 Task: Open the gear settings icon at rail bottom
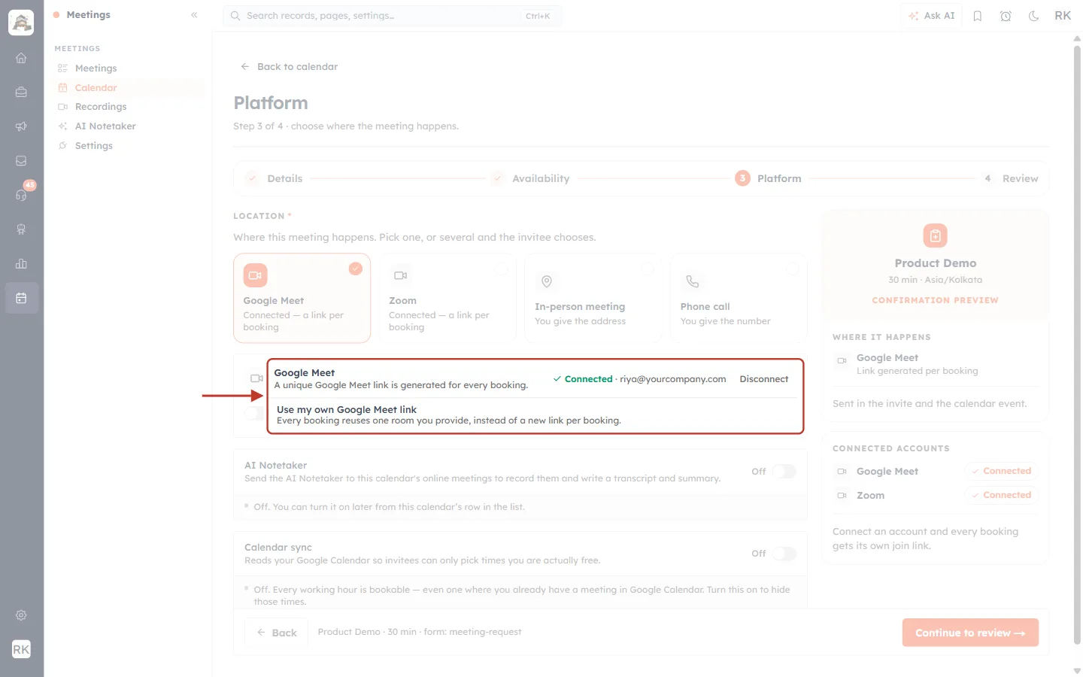[x=21, y=615]
